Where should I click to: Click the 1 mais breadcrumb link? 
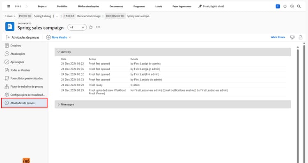click(x=10, y=16)
